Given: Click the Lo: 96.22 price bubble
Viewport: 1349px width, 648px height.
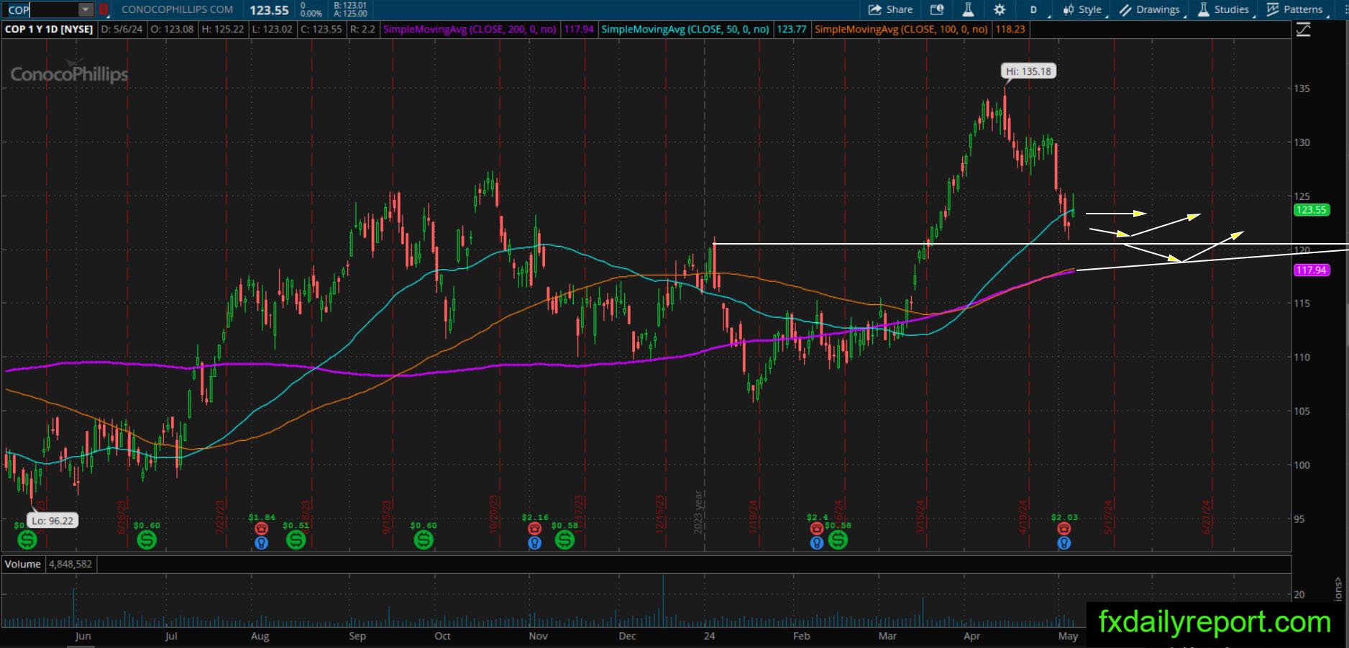Looking at the screenshot, I should coord(52,521).
